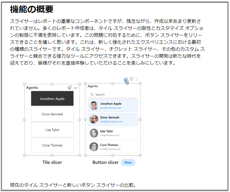
Task: Click the jona@company.com email text
Action: [111, 108]
